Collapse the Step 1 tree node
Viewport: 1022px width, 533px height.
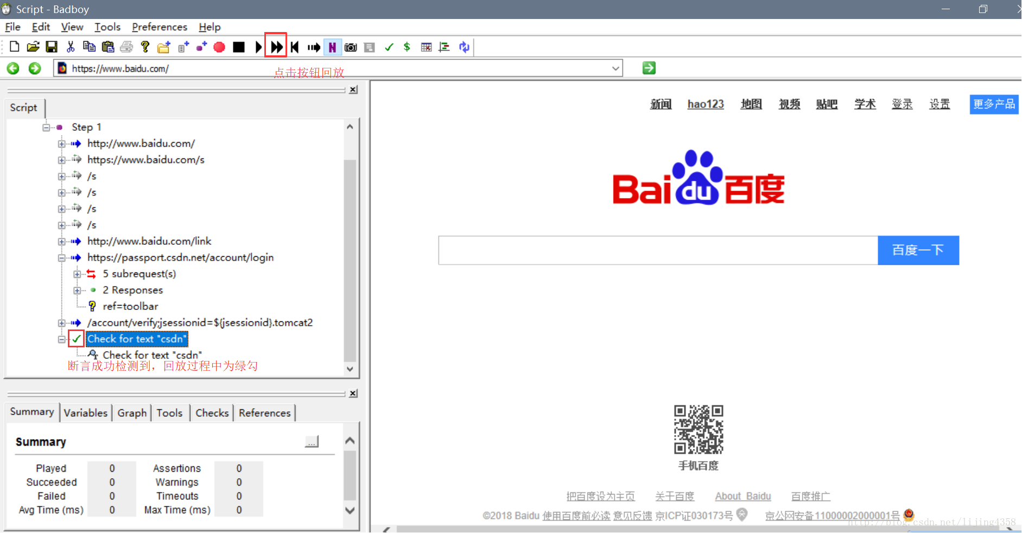[x=46, y=128]
